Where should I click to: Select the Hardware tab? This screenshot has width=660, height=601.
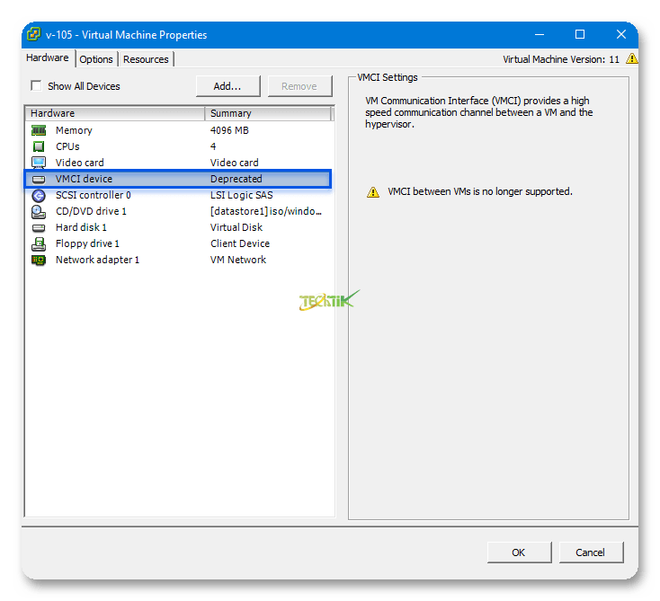click(48, 58)
